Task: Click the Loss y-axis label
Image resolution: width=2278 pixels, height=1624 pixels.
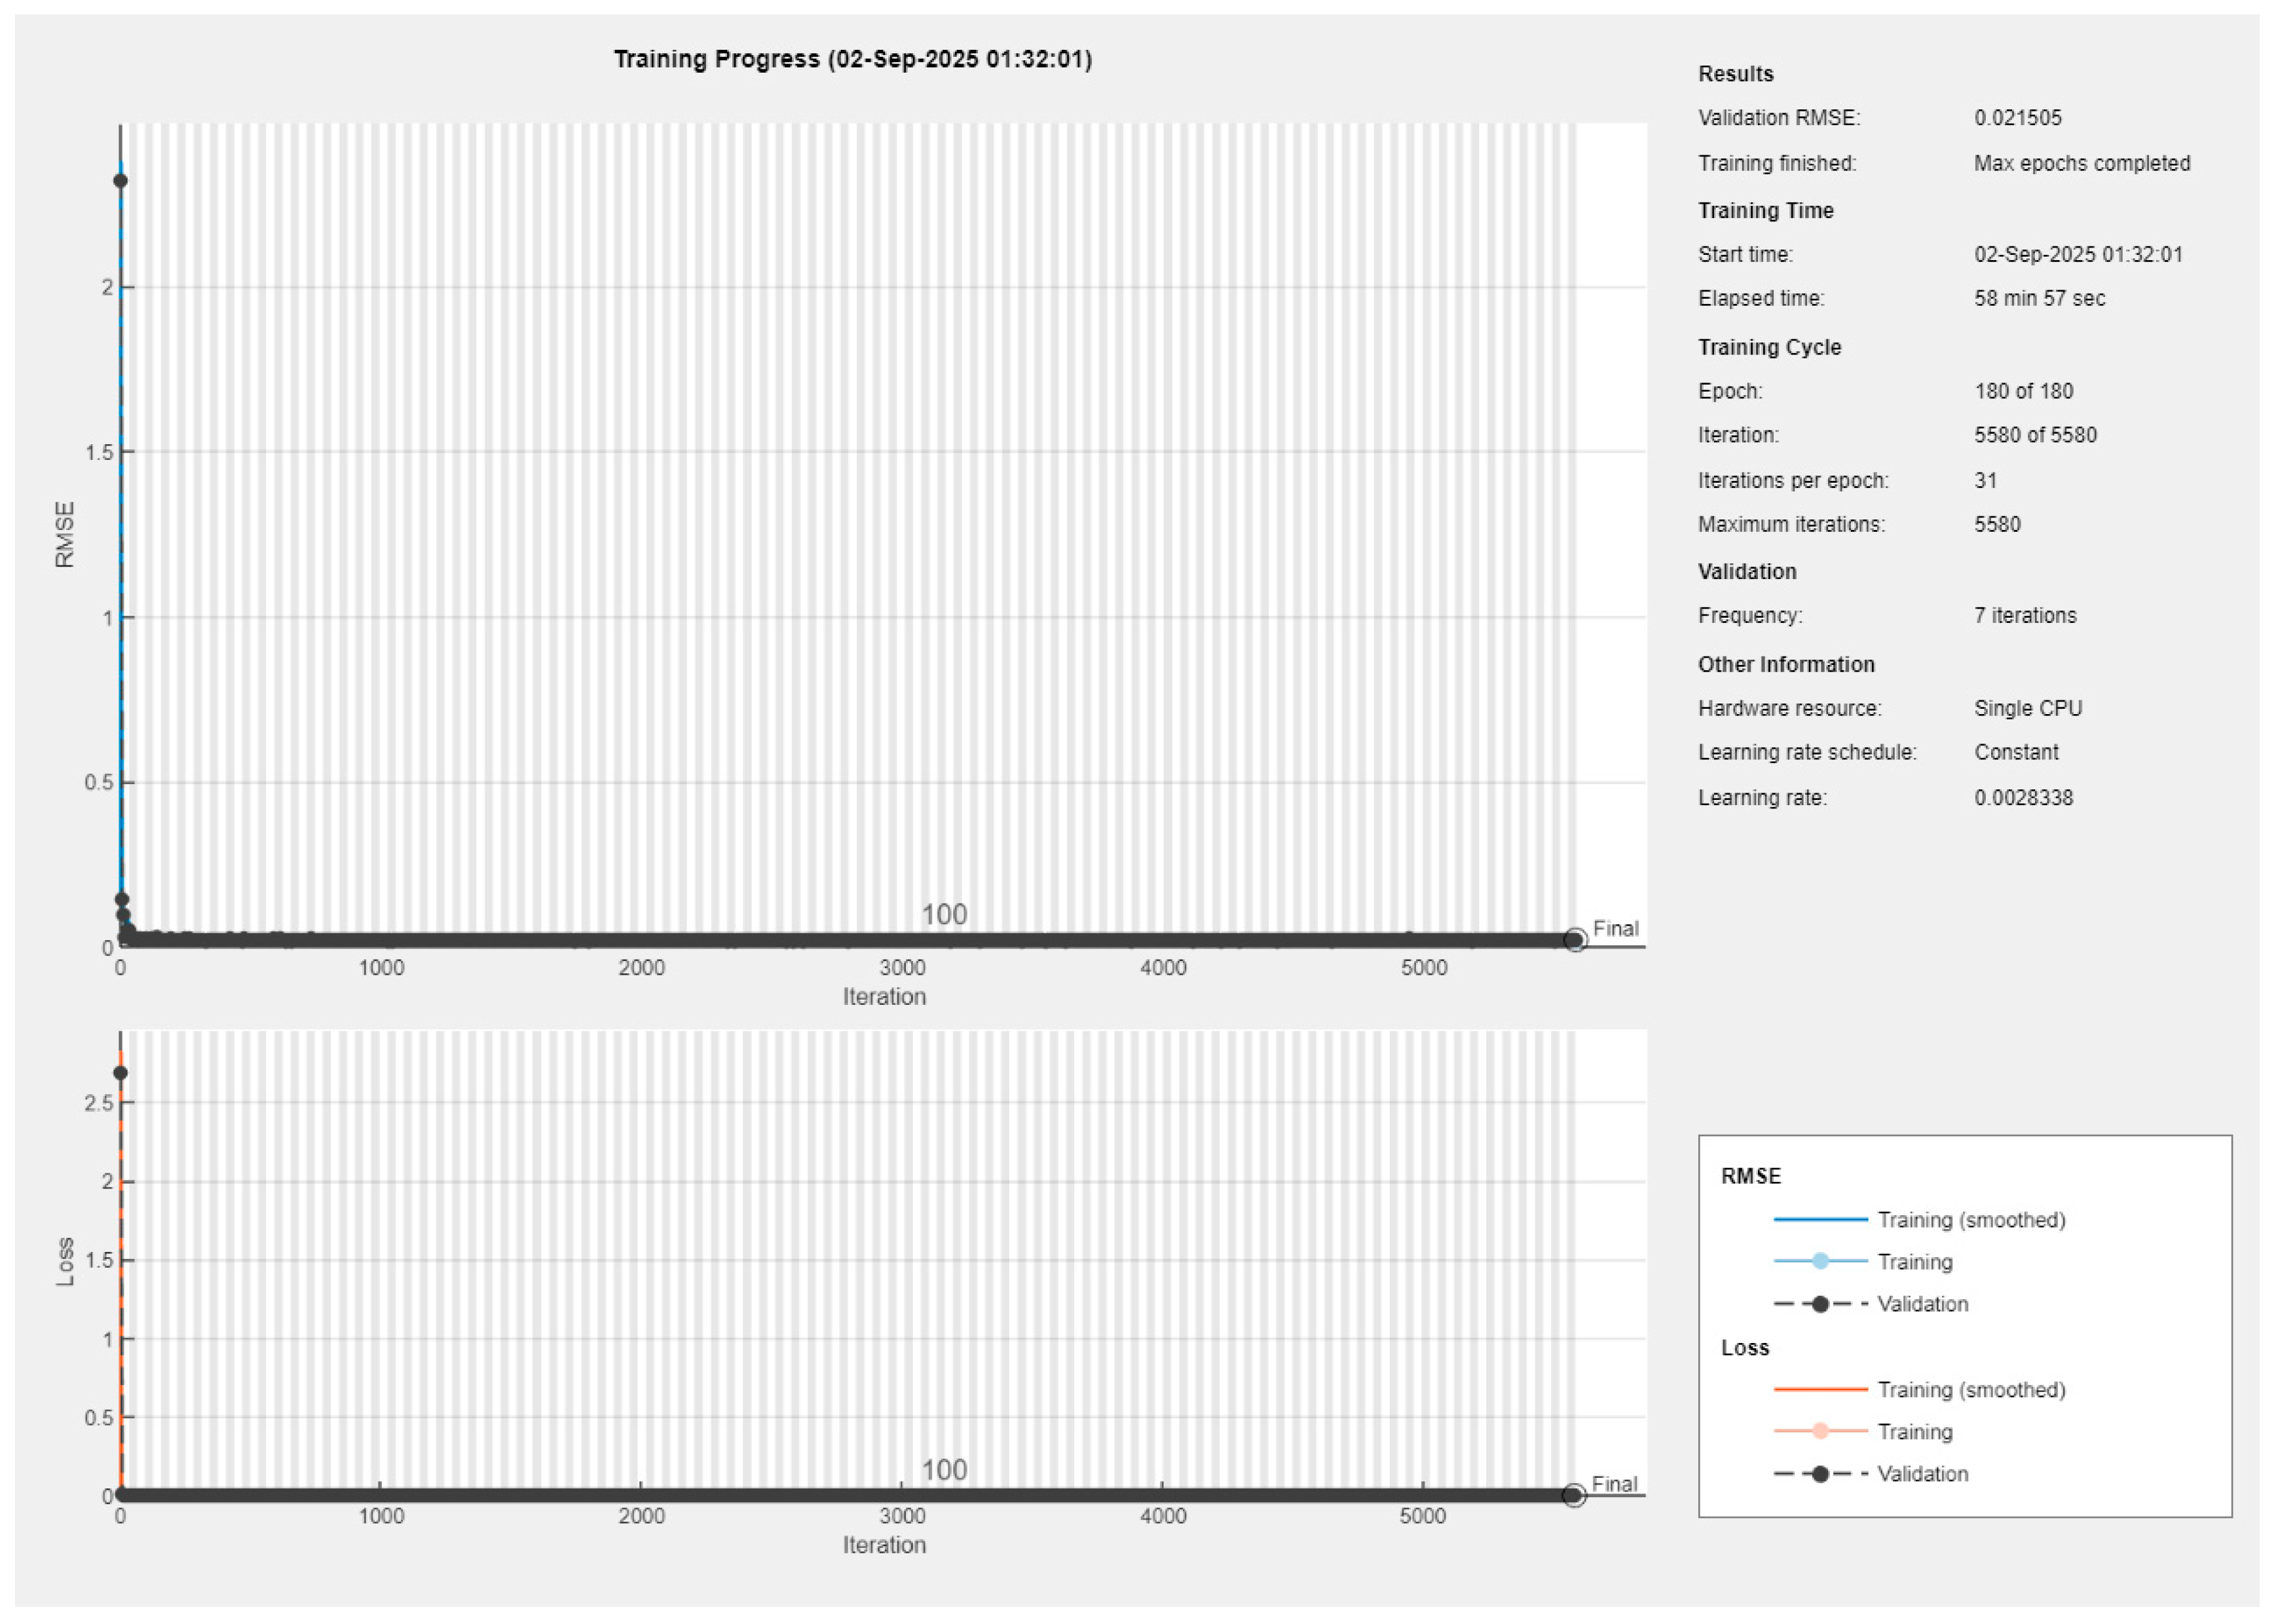Action: 65,1262
